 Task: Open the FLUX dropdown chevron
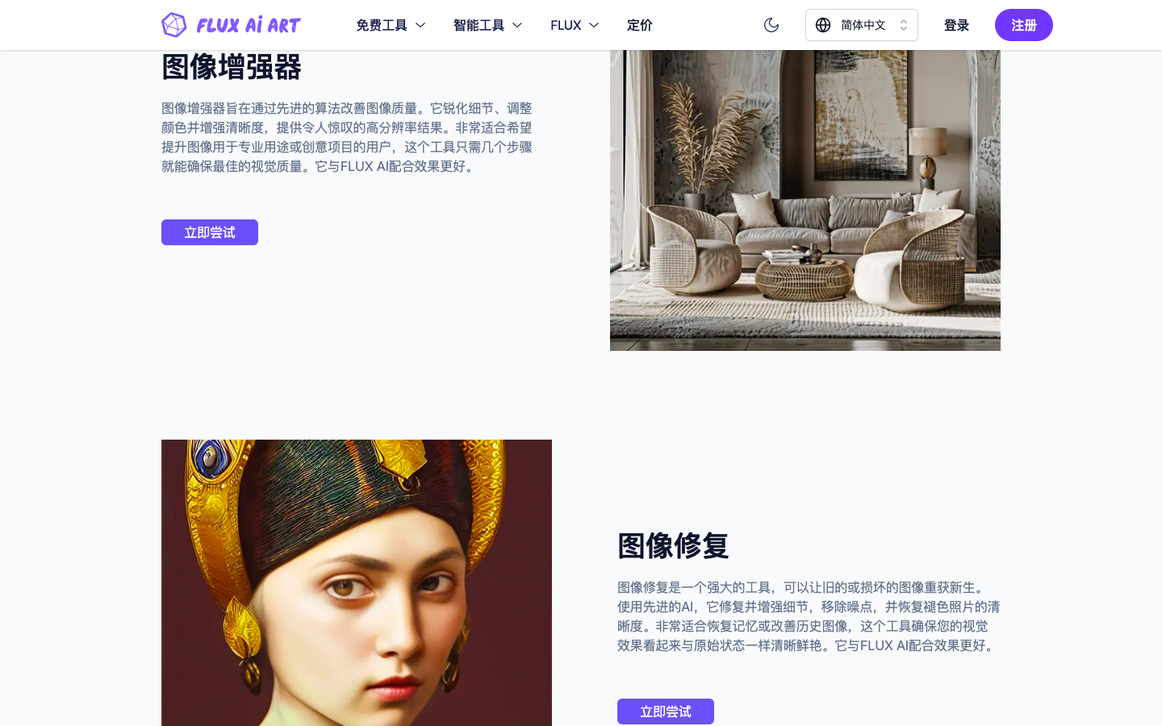coord(594,25)
